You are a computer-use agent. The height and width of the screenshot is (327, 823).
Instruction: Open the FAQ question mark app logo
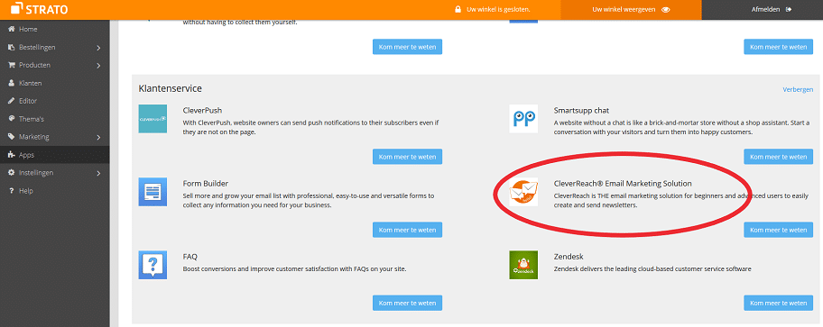153,265
